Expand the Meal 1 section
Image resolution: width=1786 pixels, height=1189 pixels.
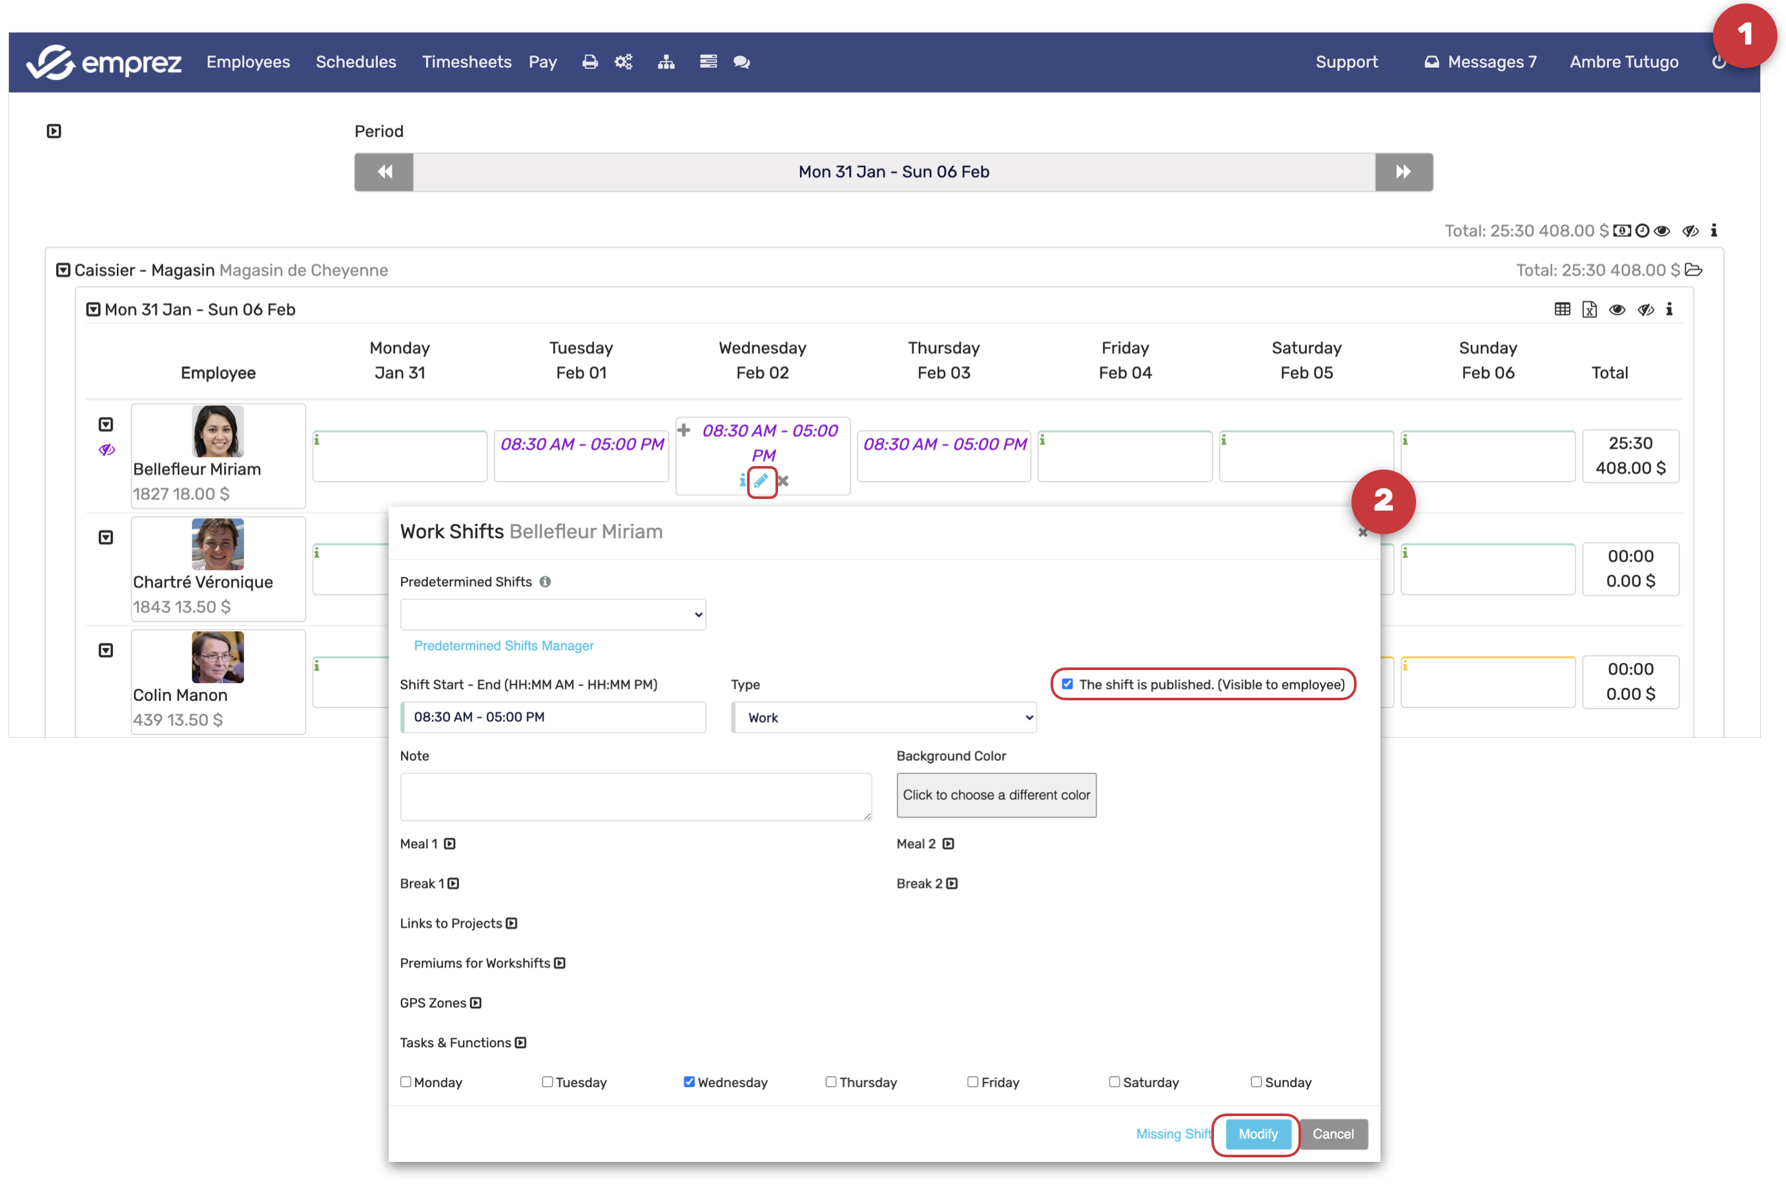pyautogui.click(x=449, y=844)
